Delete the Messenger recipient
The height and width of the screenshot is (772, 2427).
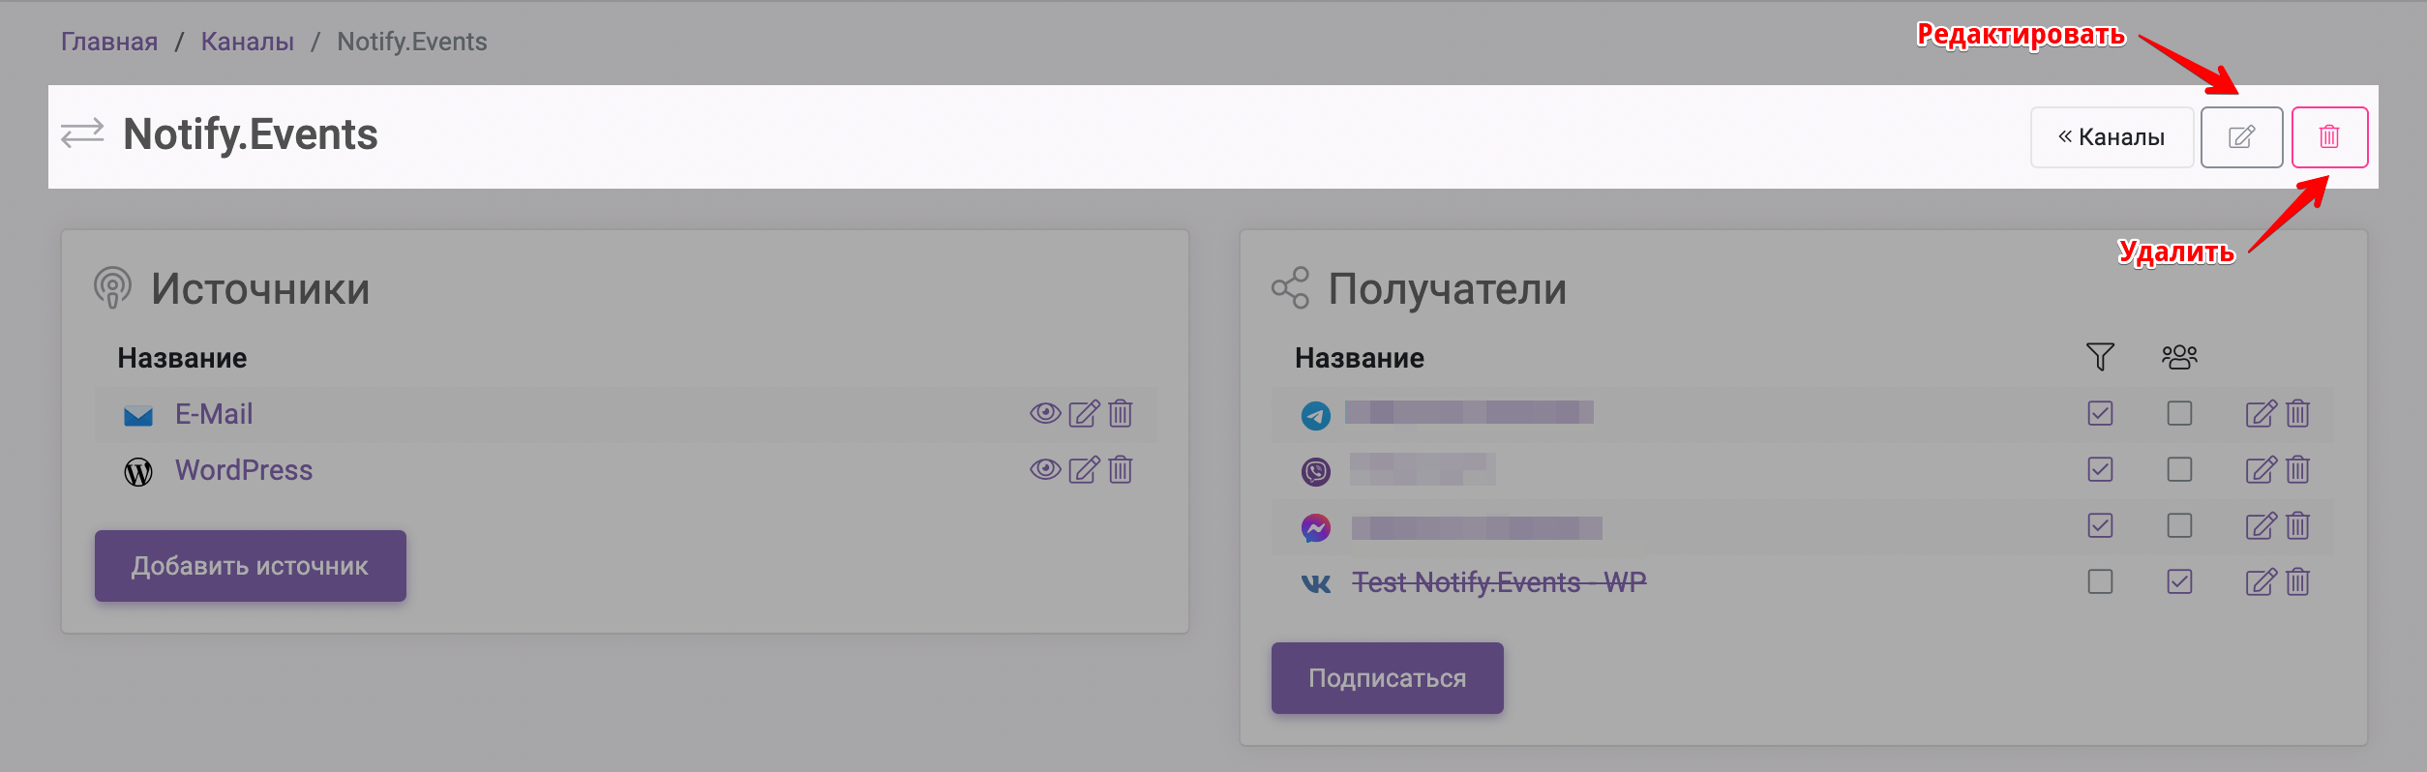pos(2298,526)
